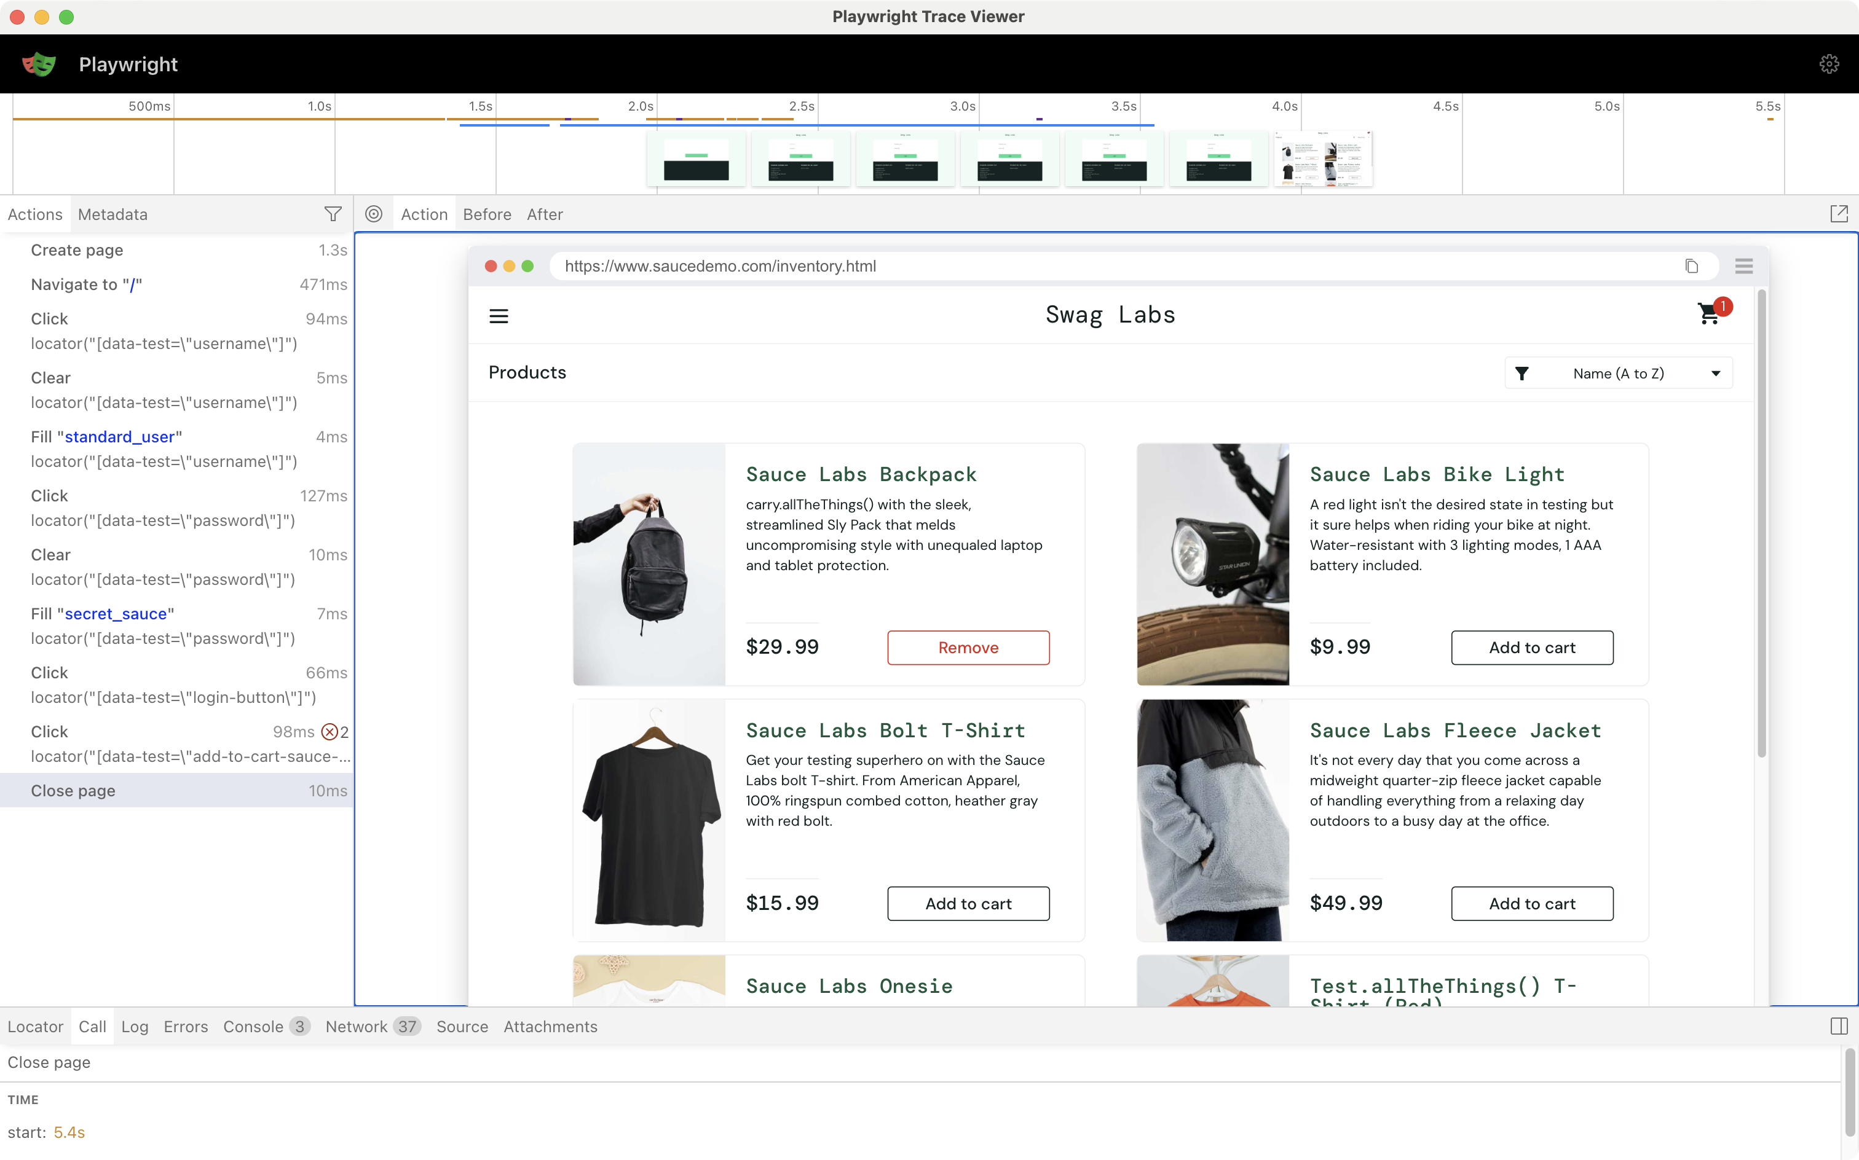Open the Locator tab
The image size is (1859, 1160).
35,1027
